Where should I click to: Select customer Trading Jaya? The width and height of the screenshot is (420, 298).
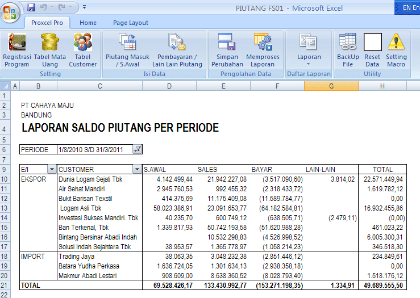[x=76, y=256]
